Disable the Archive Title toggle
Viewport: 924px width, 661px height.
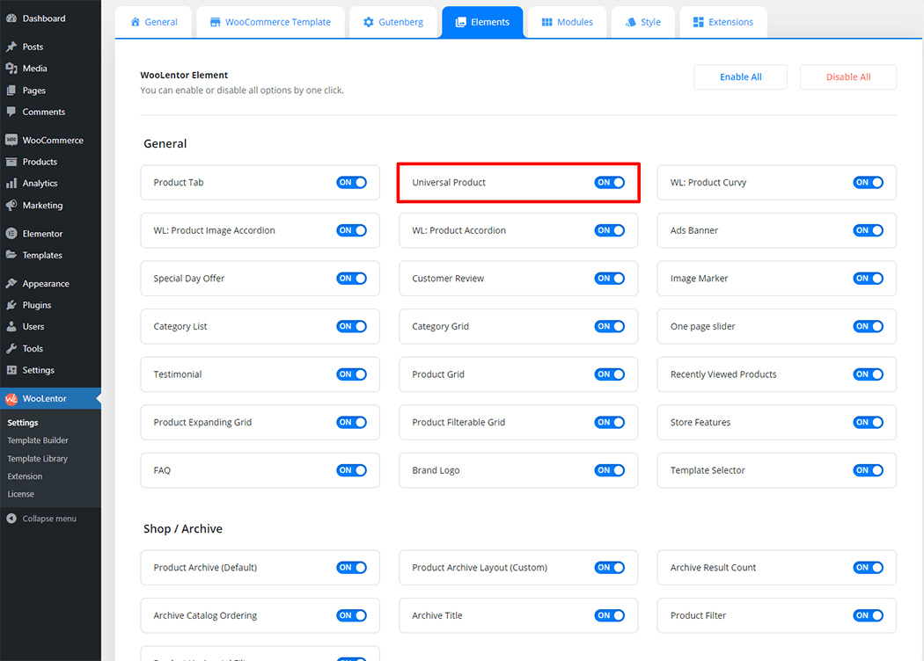tap(609, 615)
